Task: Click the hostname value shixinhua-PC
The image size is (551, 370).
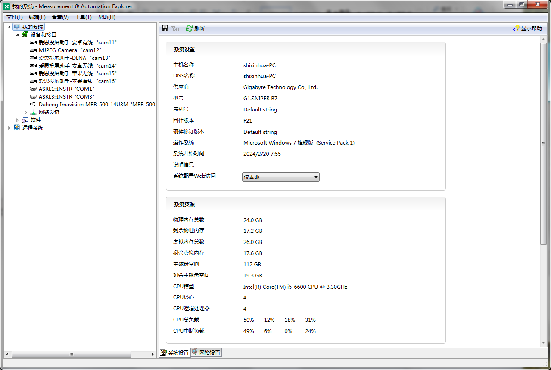Action: coord(259,65)
